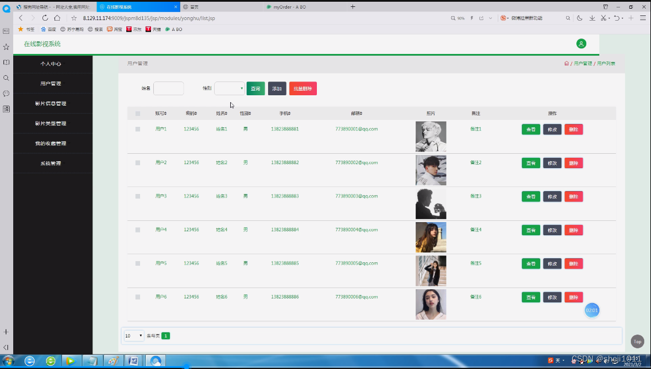This screenshot has width=651, height=369.
Task: Sort the table by 手机 column
Action: pyautogui.click(x=285, y=113)
